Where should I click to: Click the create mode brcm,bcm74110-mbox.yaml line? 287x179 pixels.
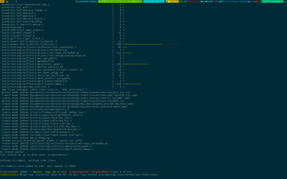pos(64,107)
